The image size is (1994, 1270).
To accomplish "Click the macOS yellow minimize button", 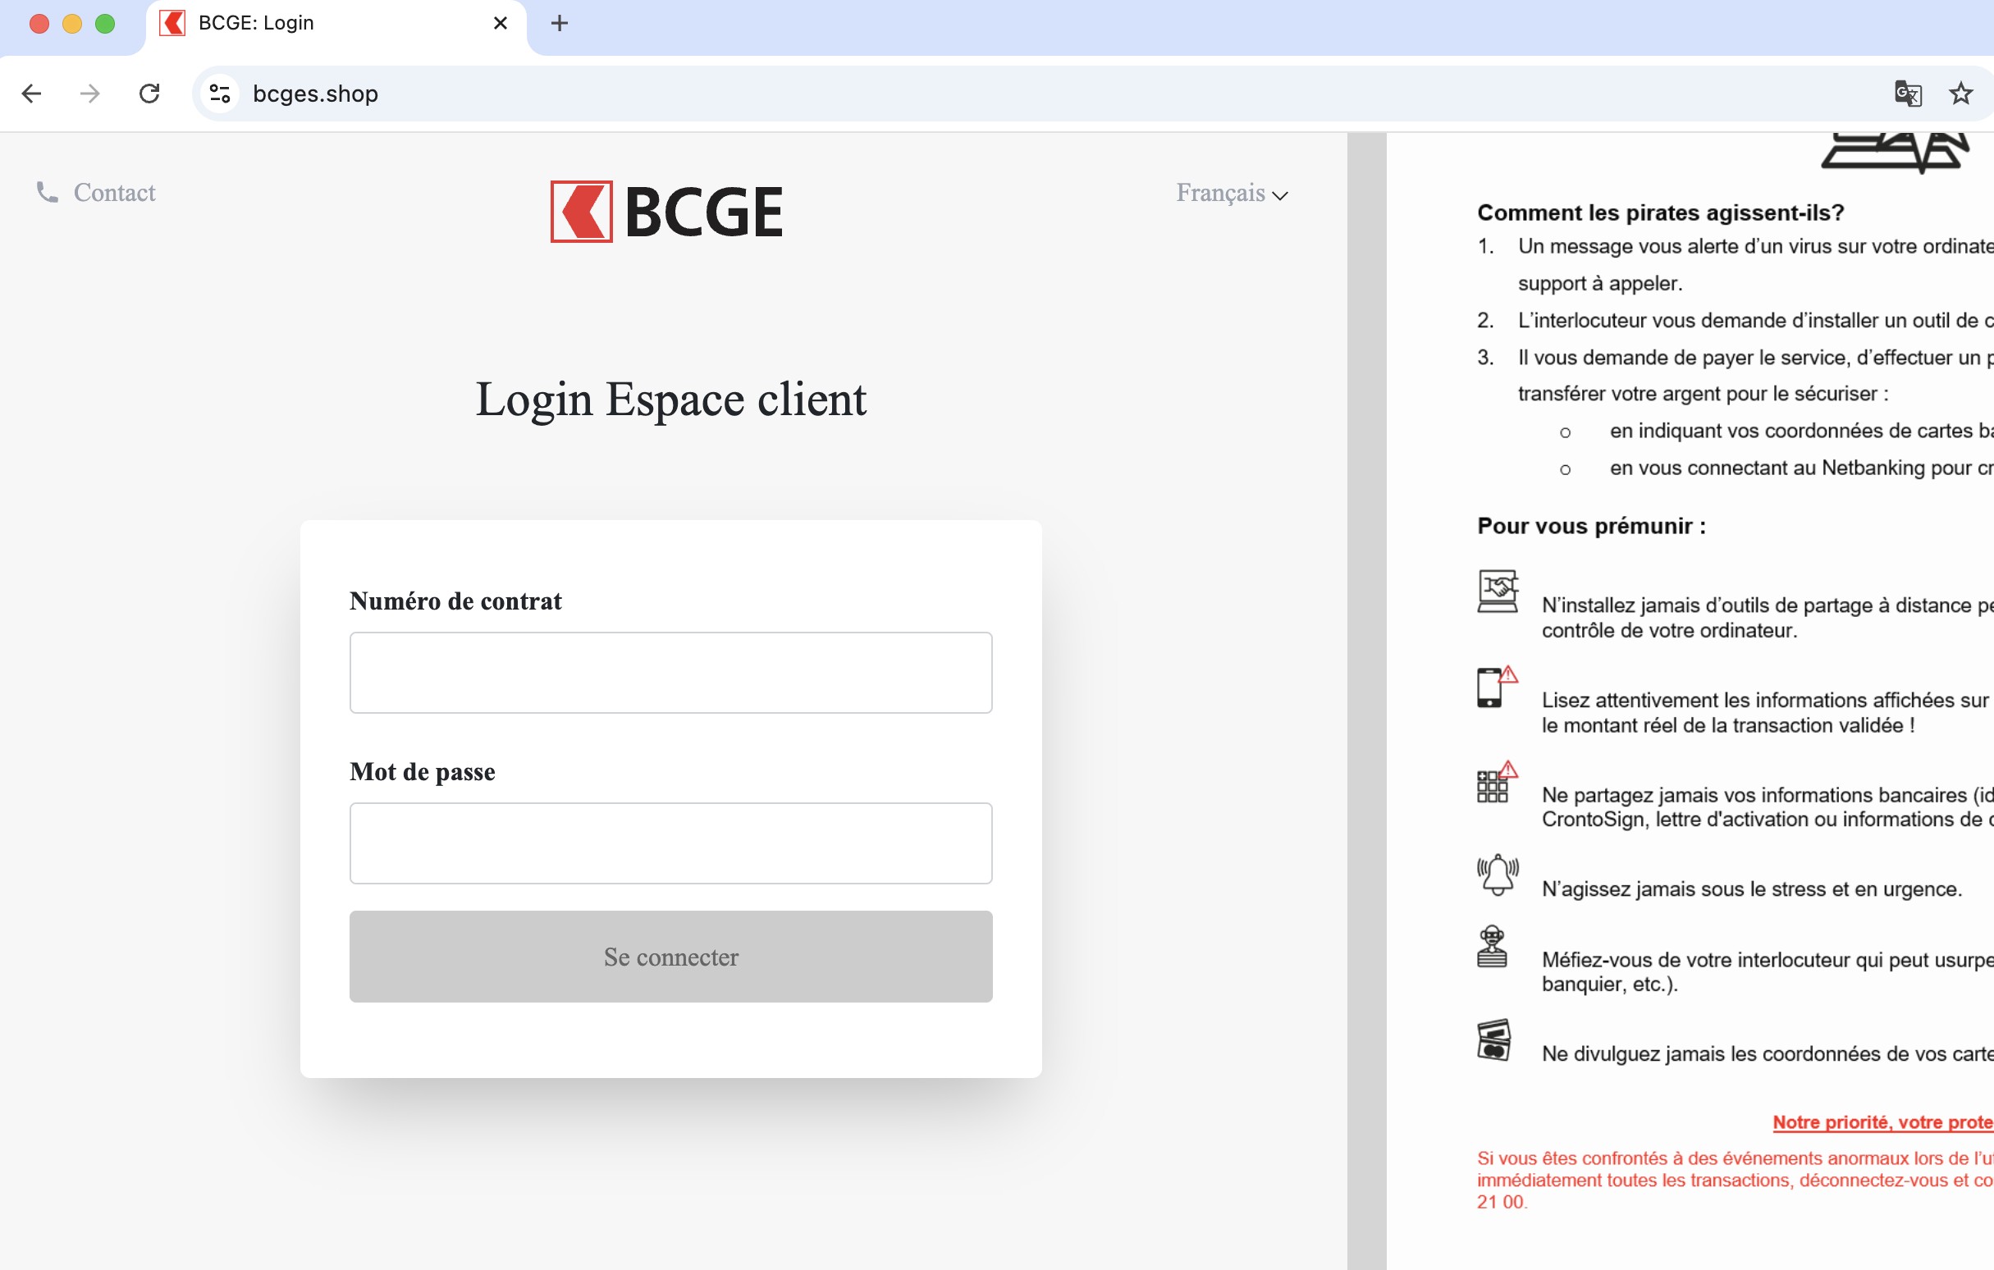I will [72, 23].
